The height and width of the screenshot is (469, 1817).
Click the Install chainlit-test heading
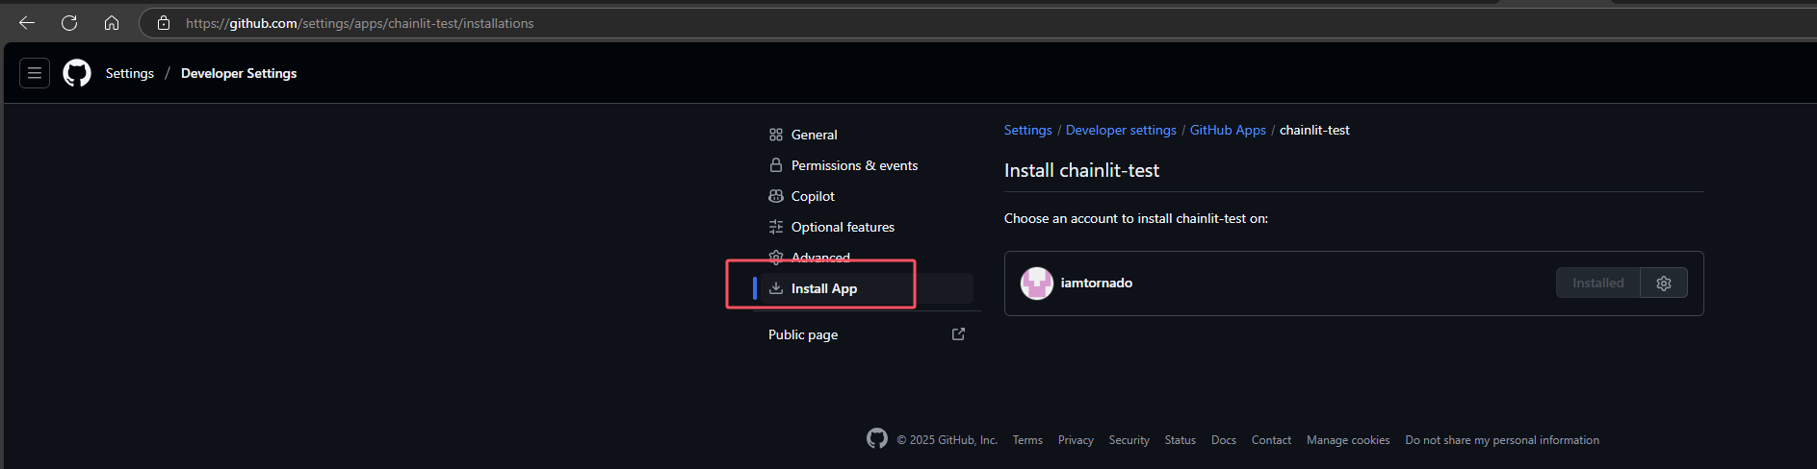[x=1081, y=170]
